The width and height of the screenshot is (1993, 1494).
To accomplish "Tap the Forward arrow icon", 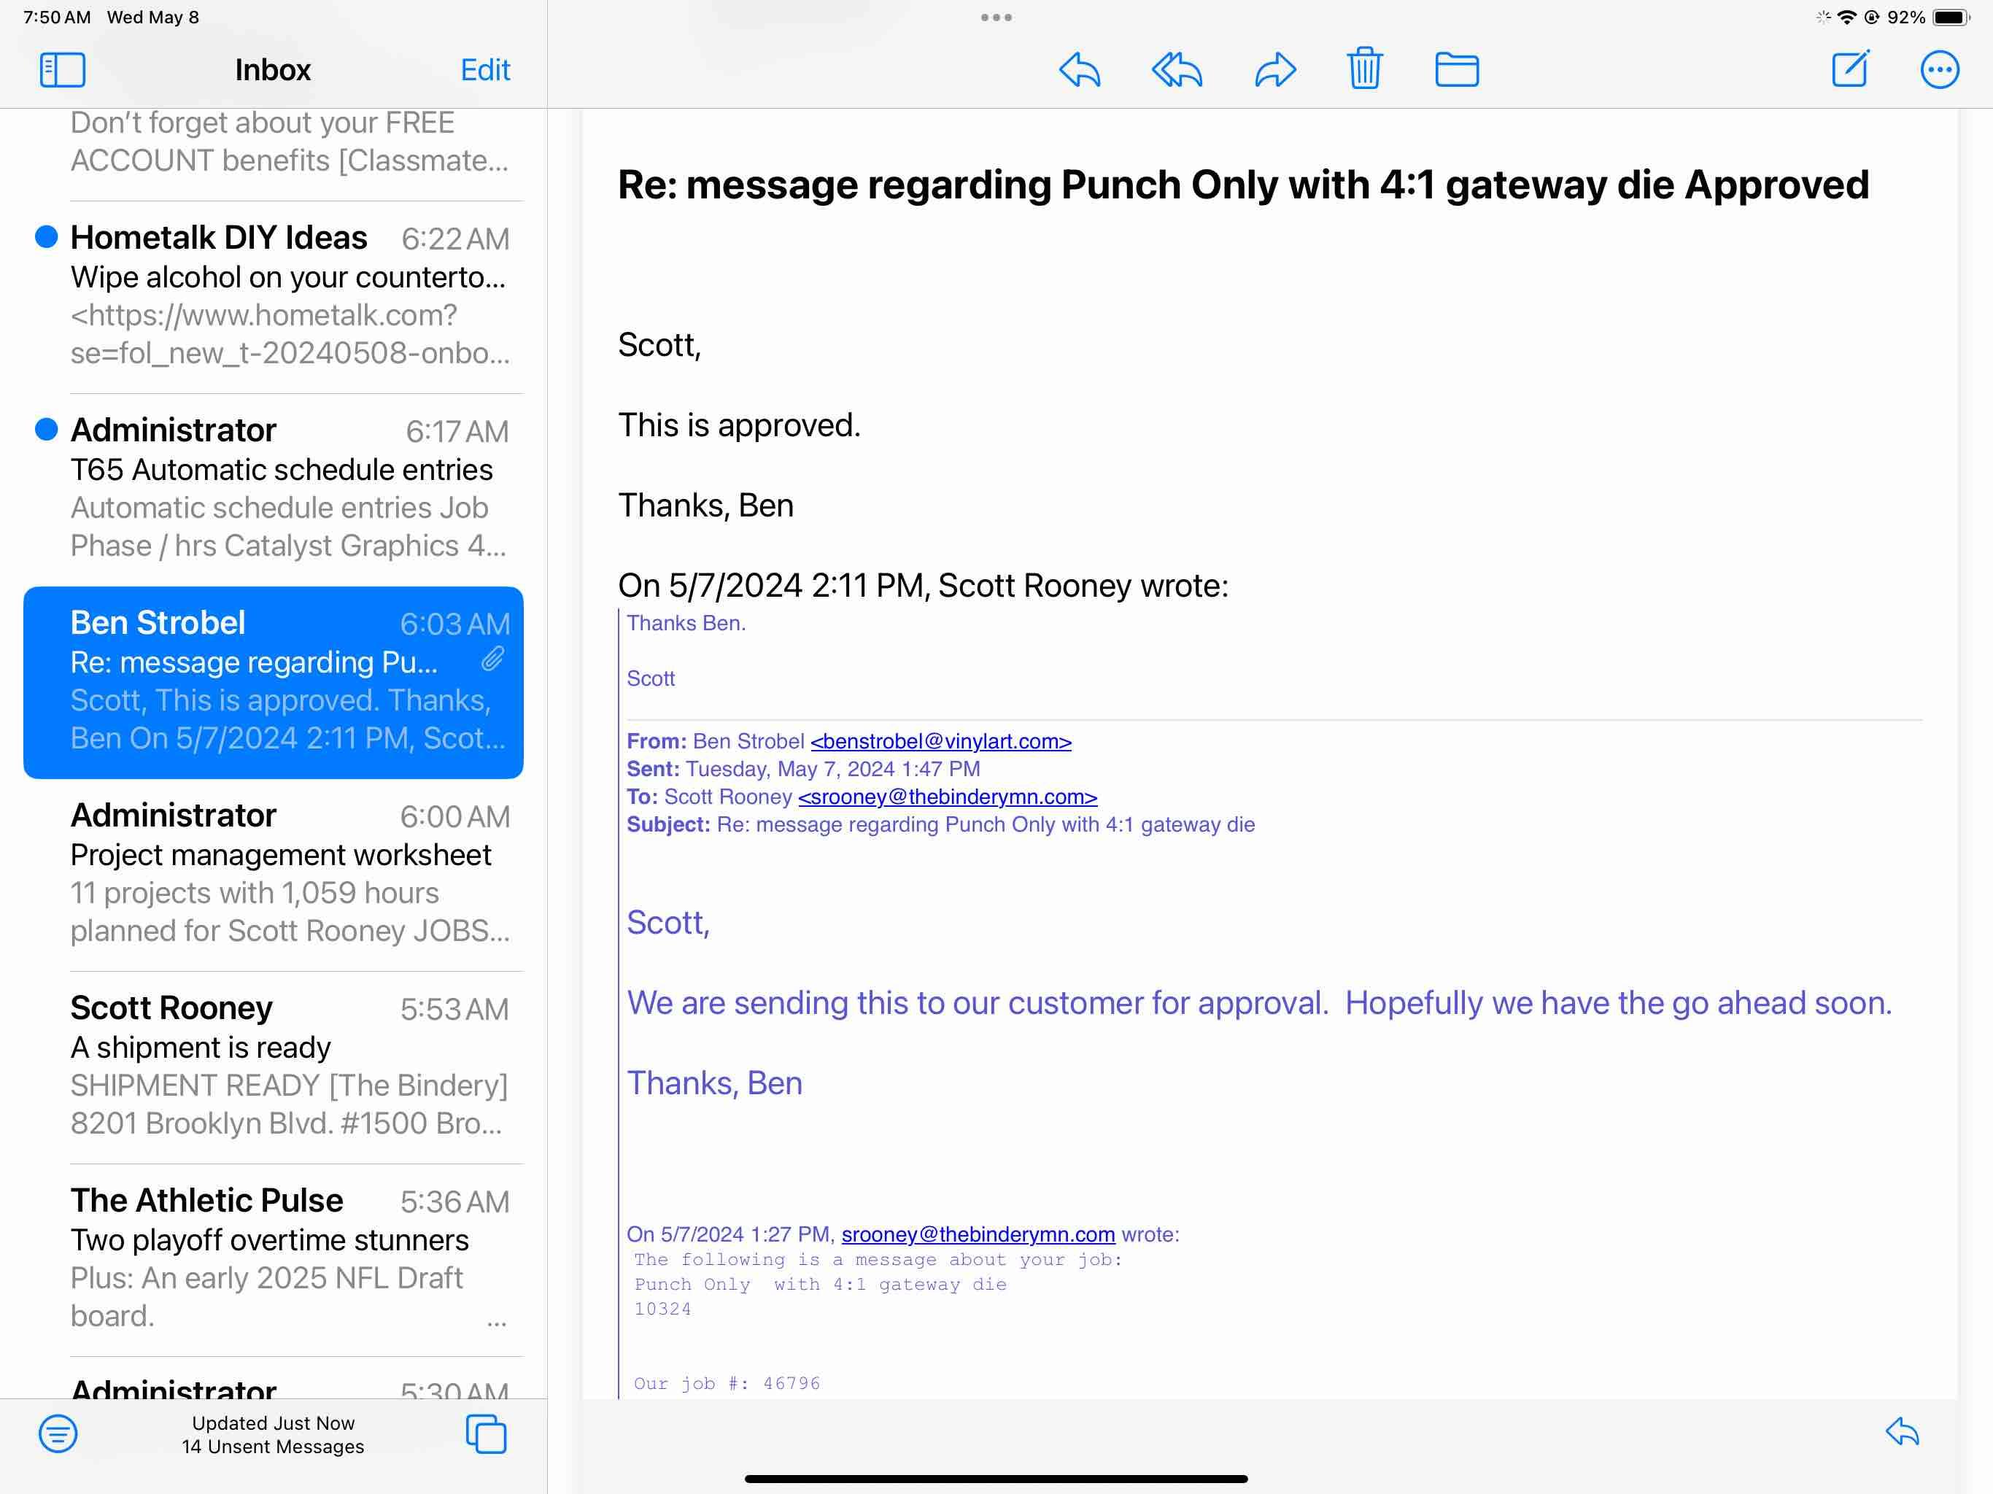I will coord(1275,69).
